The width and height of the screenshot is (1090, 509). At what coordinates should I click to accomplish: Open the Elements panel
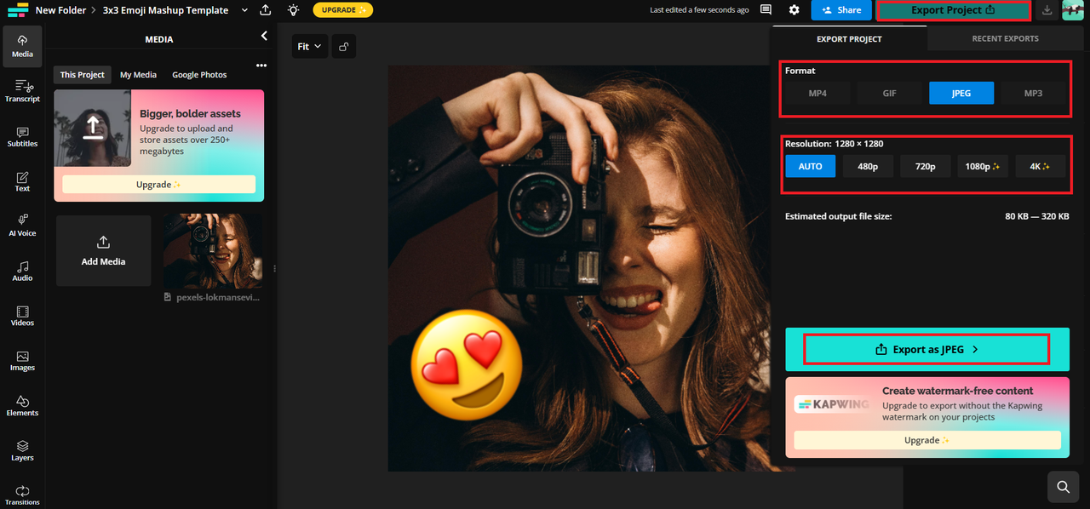tap(22, 405)
